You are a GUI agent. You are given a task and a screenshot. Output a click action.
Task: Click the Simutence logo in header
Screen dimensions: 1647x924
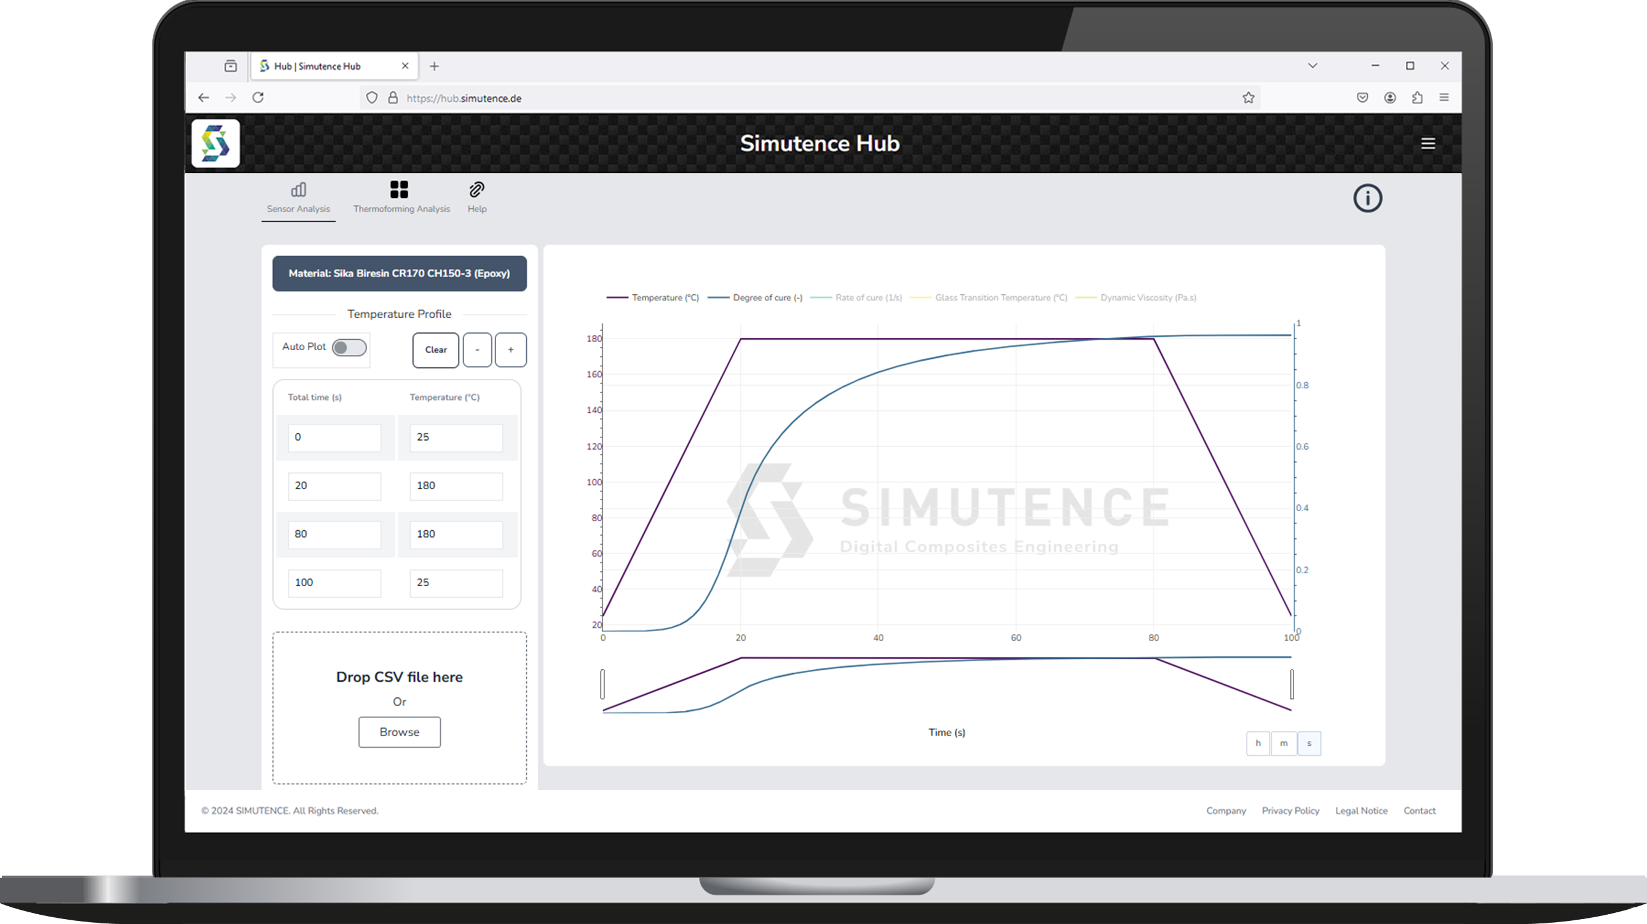[215, 143]
